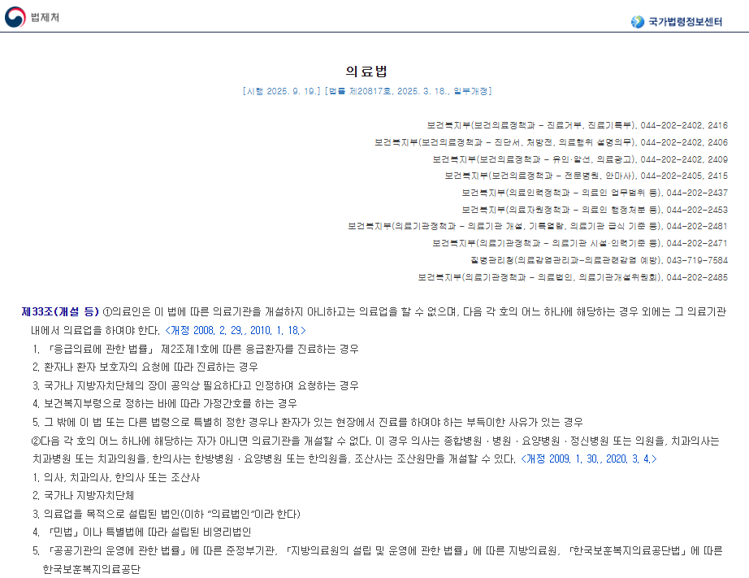Click the 시행 2025. 9. 19. enforcement date
Screen dimensions: 749x578
(x=282, y=91)
